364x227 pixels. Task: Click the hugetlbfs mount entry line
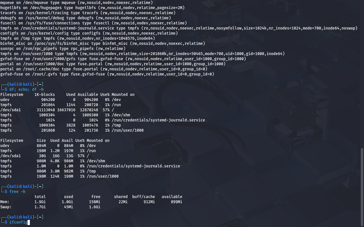tap(92, 8)
